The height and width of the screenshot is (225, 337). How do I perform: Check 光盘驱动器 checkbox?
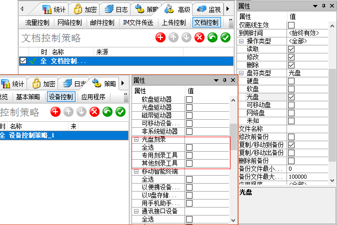(x=189, y=107)
